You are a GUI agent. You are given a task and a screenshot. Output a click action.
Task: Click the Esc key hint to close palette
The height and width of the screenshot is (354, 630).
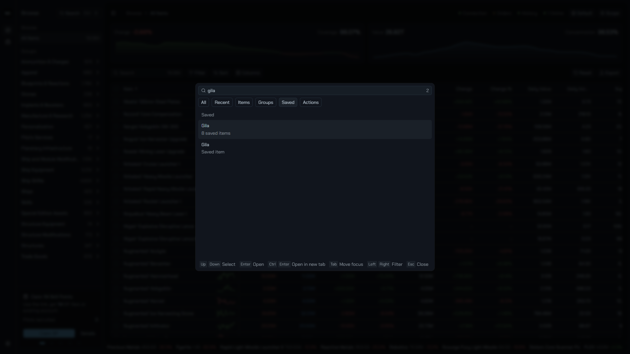pos(411,264)
